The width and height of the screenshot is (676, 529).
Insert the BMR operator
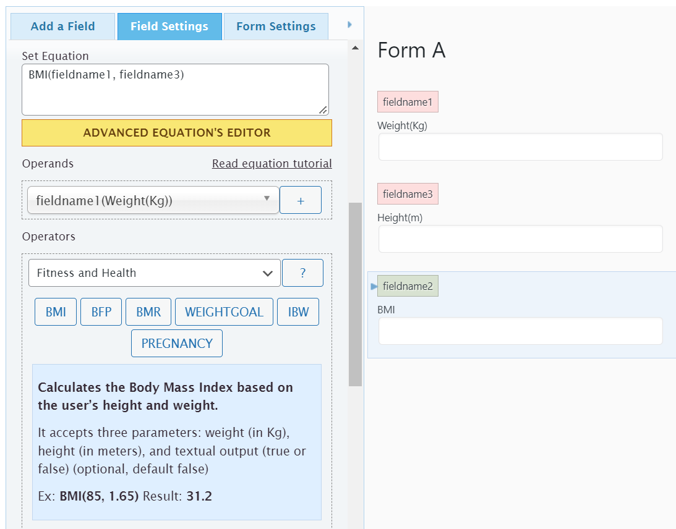148,312
